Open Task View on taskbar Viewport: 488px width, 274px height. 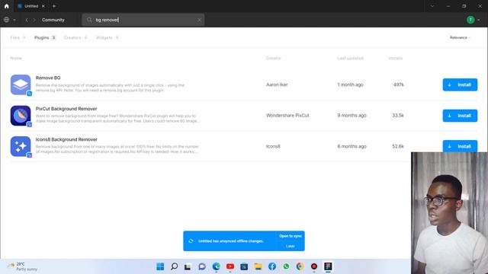(188, 266)
